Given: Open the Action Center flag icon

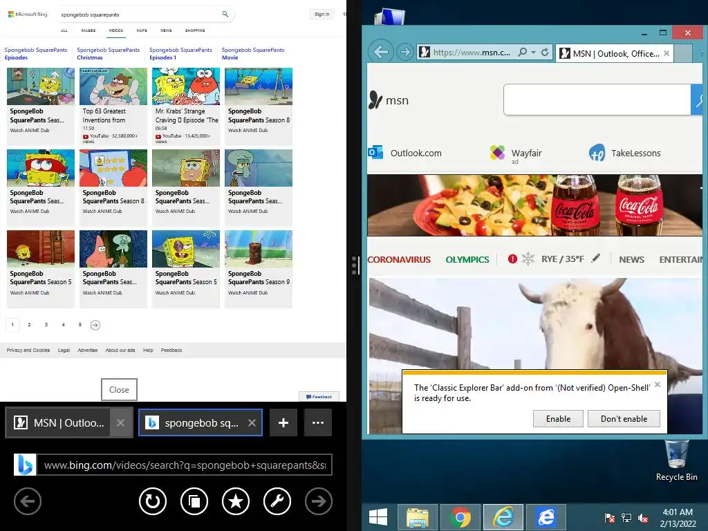Looking at the screenshot, I should 610,518.
